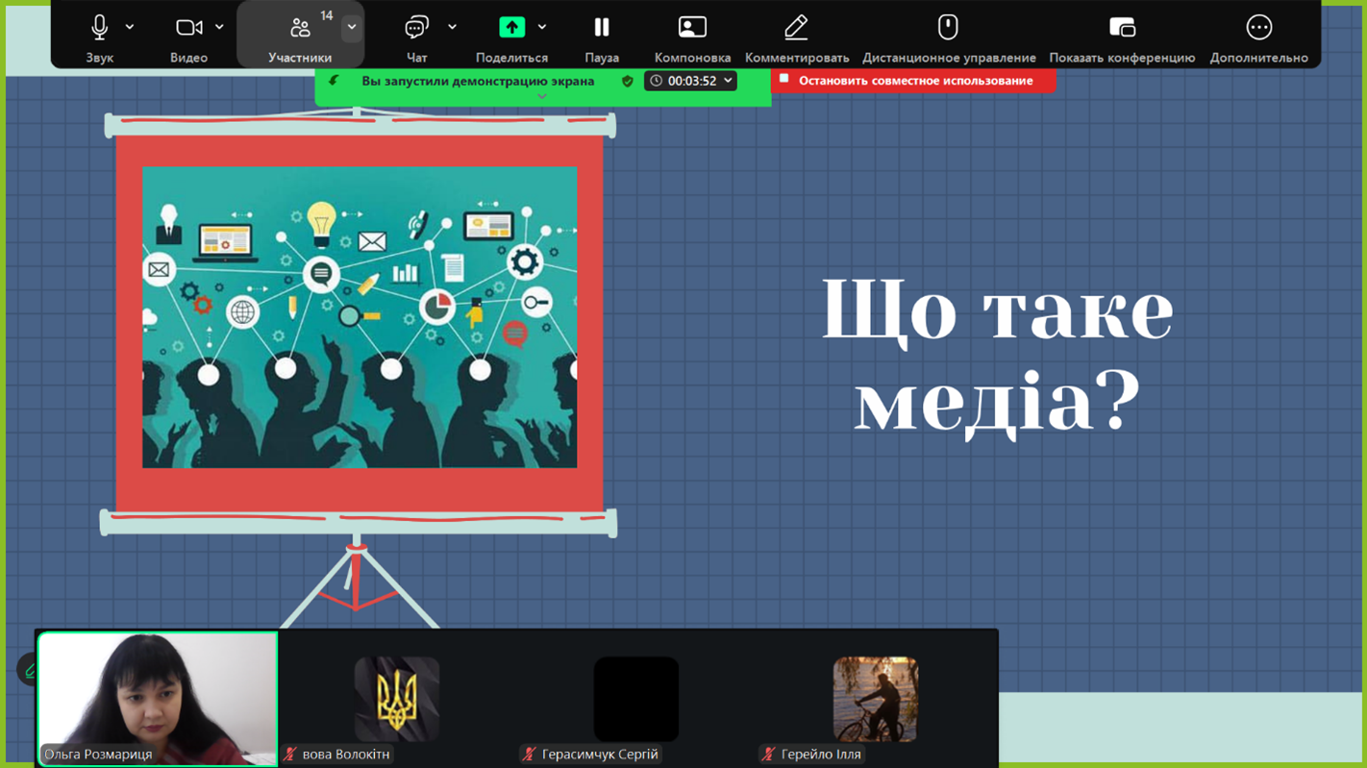Expand the arrow next to Участники
Screen dimensions: 1367x768
(352, 28)
